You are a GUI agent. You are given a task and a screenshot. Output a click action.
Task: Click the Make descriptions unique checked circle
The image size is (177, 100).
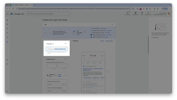tap(91, 35)
